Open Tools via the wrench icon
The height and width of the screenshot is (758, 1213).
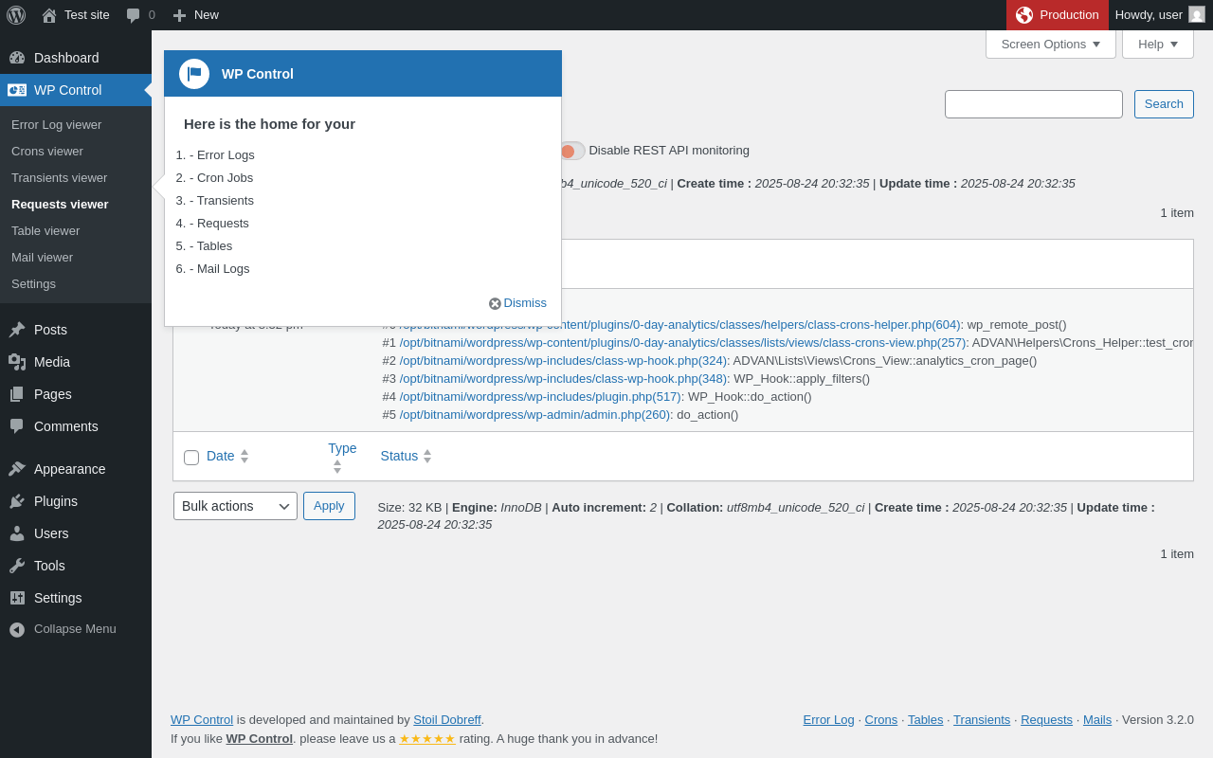[x=17, y=566]
